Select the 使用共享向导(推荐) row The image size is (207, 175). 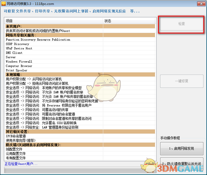pos(80,140)
